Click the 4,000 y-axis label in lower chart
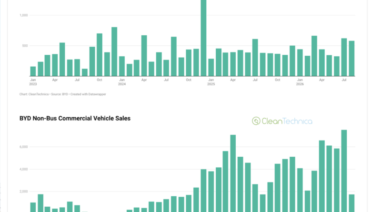This screenshot has width=381, height=212. click(x=23, y=169)
